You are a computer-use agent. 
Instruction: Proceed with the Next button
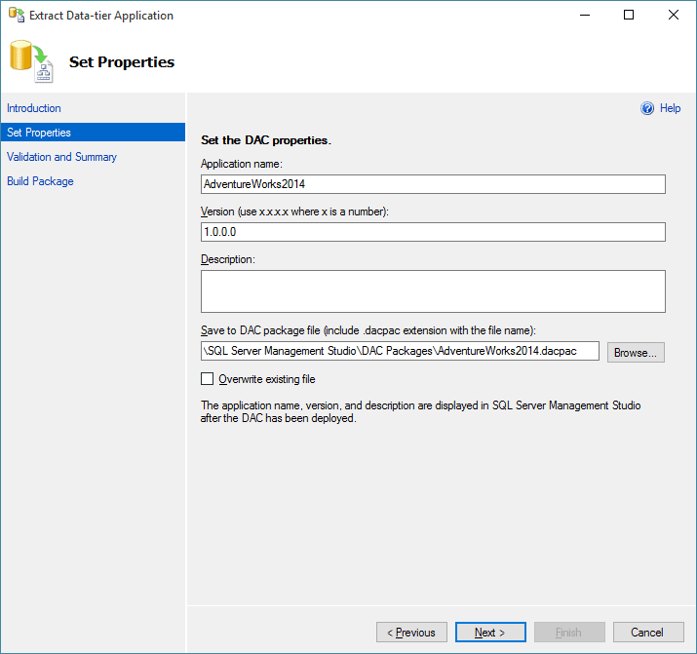[x=490, y=633]
